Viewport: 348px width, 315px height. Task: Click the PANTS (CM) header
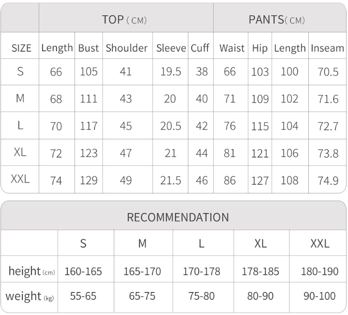[x=277, y=20]
